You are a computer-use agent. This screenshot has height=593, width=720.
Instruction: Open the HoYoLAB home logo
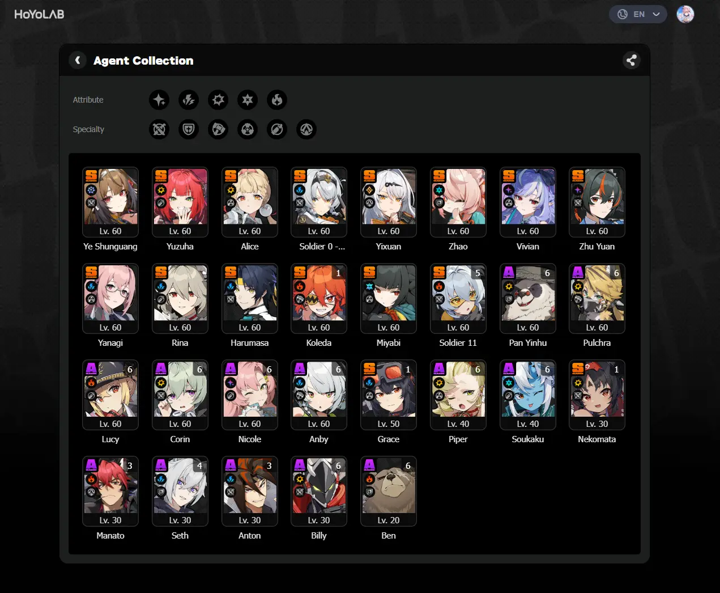coord(39,14)
